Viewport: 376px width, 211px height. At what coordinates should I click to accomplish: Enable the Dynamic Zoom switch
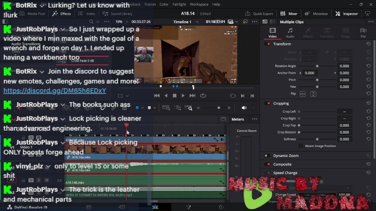pos(267,156)
